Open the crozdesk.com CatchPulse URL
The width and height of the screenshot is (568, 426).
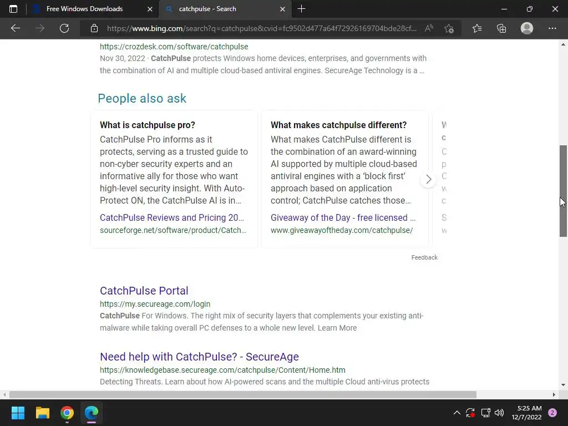point(174,47)
